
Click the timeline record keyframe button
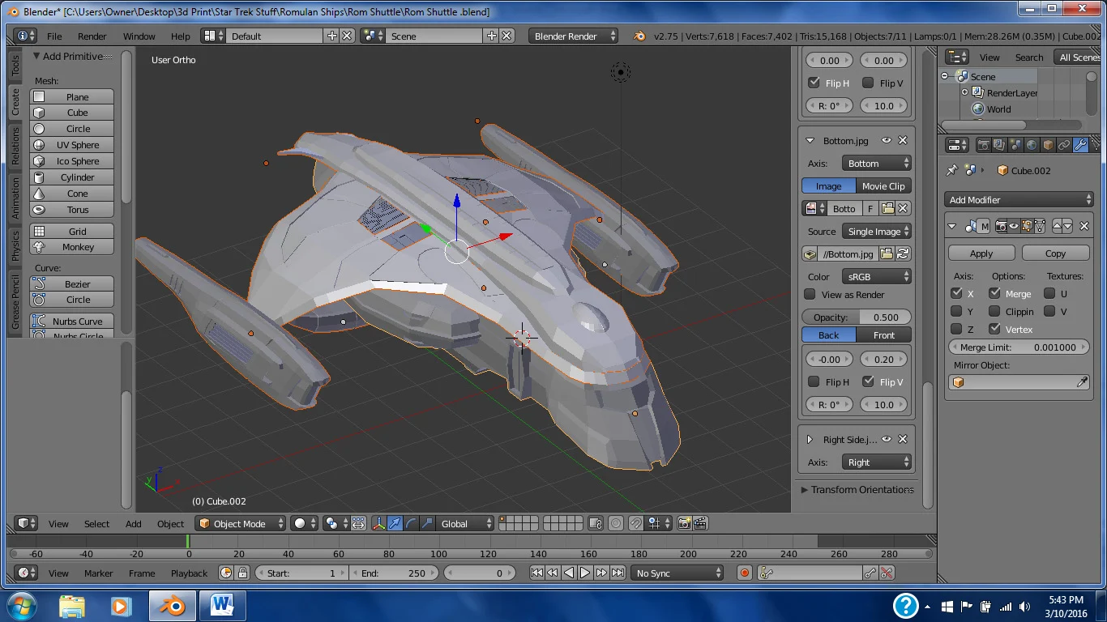745,573
